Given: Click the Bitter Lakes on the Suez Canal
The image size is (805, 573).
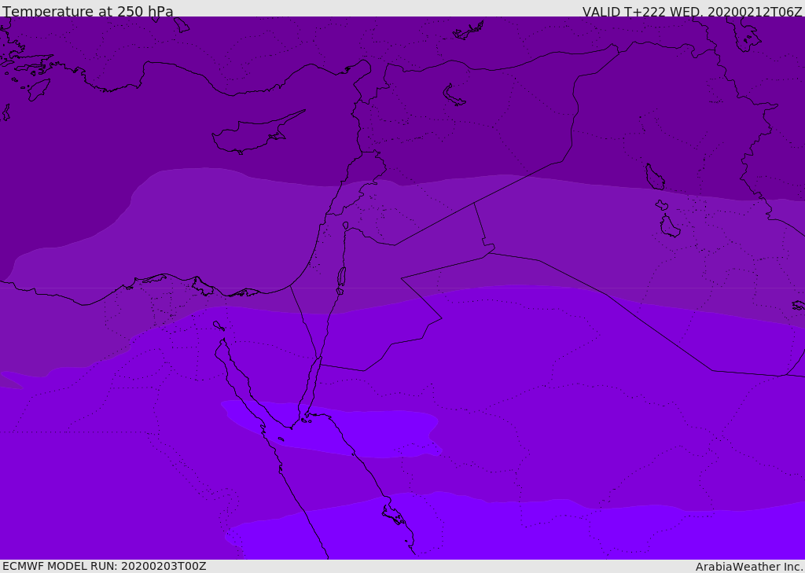Looking at the screenshot, I should click(x=218, y=325).
